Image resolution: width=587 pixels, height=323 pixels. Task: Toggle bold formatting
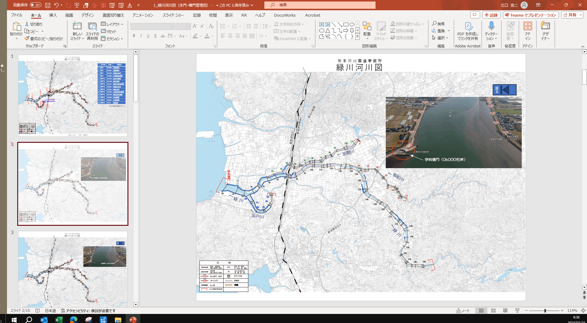pos(134,36)
